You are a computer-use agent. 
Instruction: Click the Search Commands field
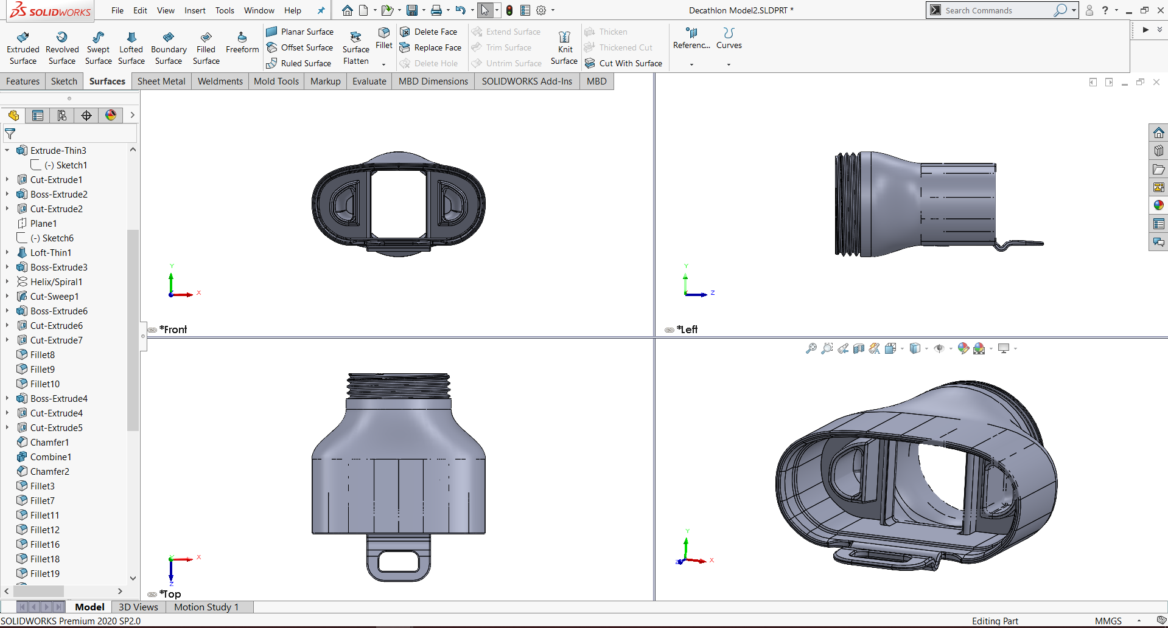(x=998, y=10)
